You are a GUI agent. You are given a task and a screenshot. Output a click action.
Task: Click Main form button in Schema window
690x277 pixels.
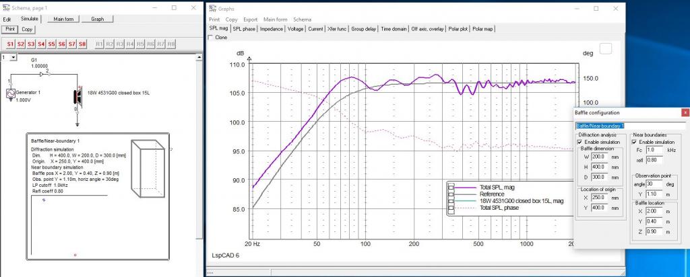click(x=64, y=19)
